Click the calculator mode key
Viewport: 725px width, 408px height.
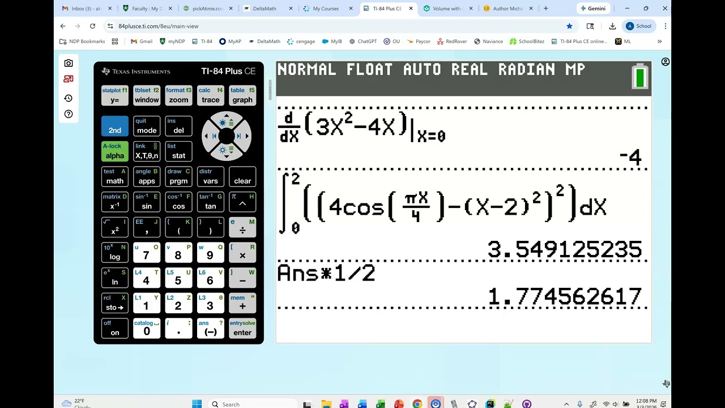(147, 126)
